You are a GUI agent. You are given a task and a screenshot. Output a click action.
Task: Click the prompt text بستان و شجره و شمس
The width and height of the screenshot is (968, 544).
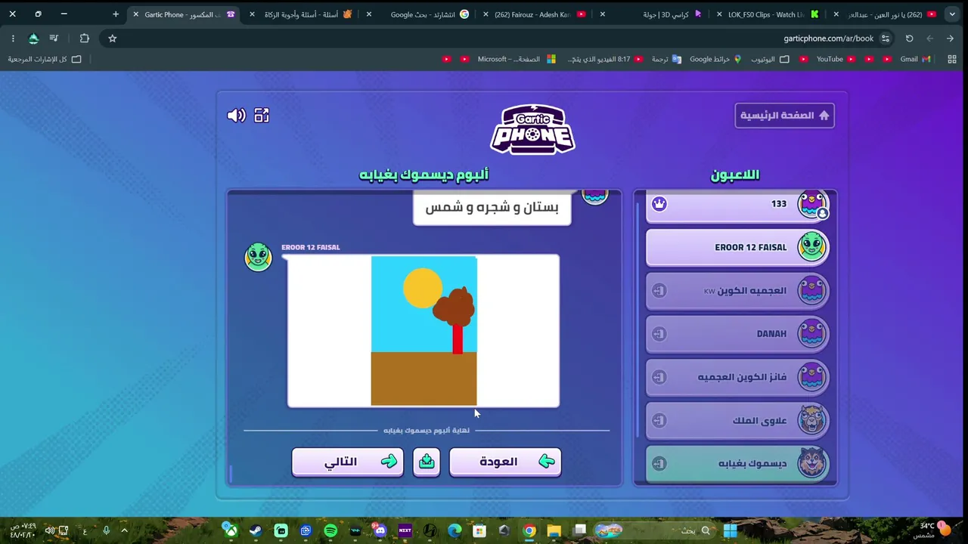tap(492, 208)
